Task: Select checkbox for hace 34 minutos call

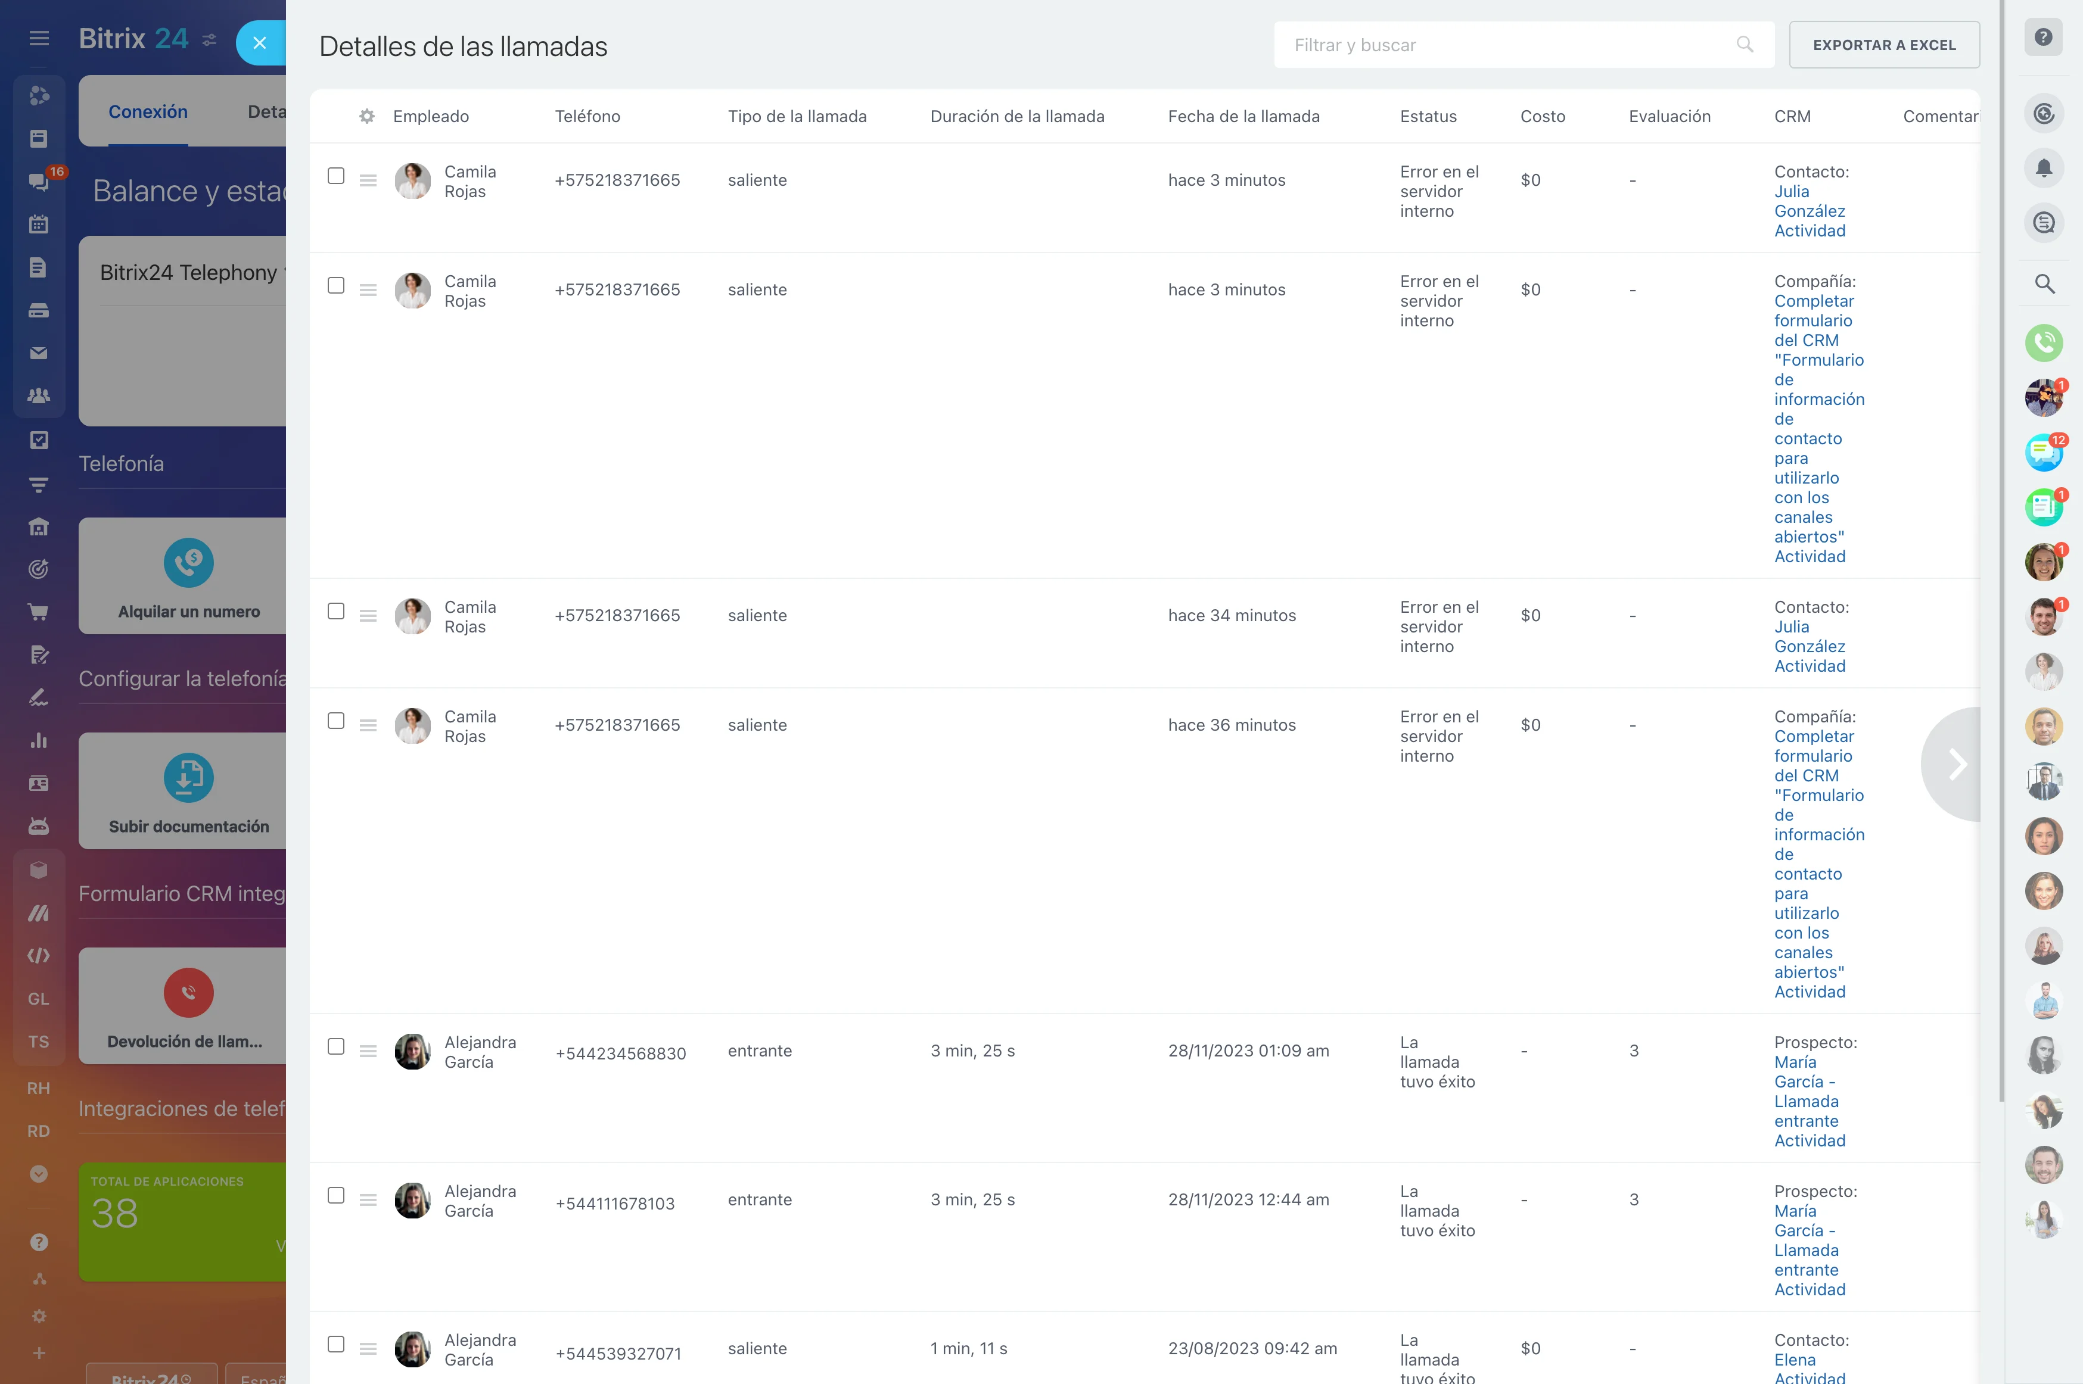Action: (335, 611)
